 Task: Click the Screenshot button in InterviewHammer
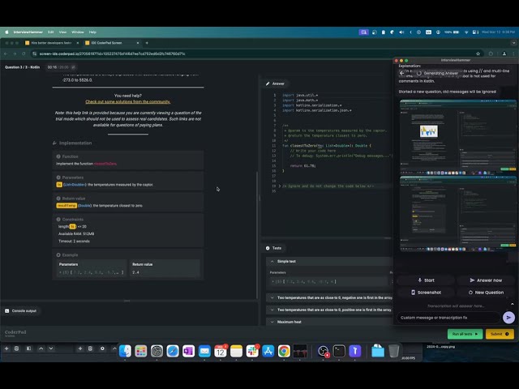click(x=426, y=293)
